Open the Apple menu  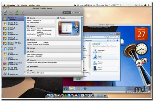(4, 5)
